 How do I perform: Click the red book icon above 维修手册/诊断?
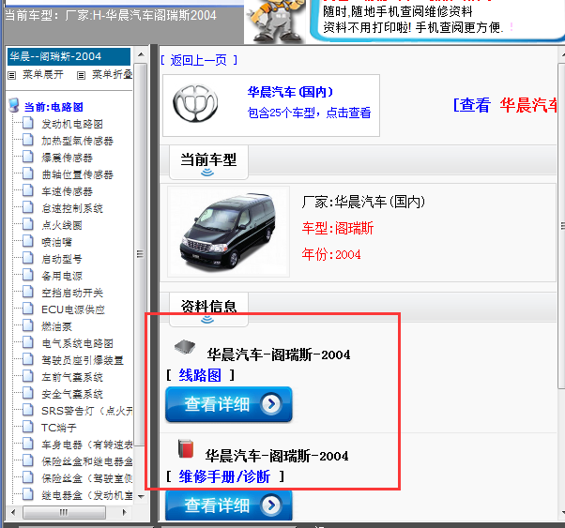[x=186, y=448]
